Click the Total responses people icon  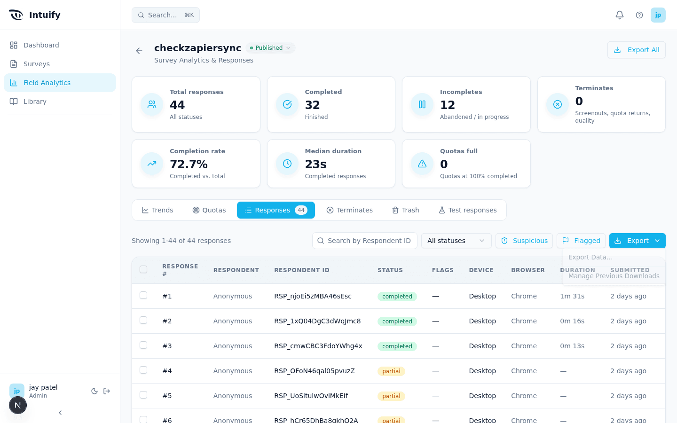coord(152,104)
